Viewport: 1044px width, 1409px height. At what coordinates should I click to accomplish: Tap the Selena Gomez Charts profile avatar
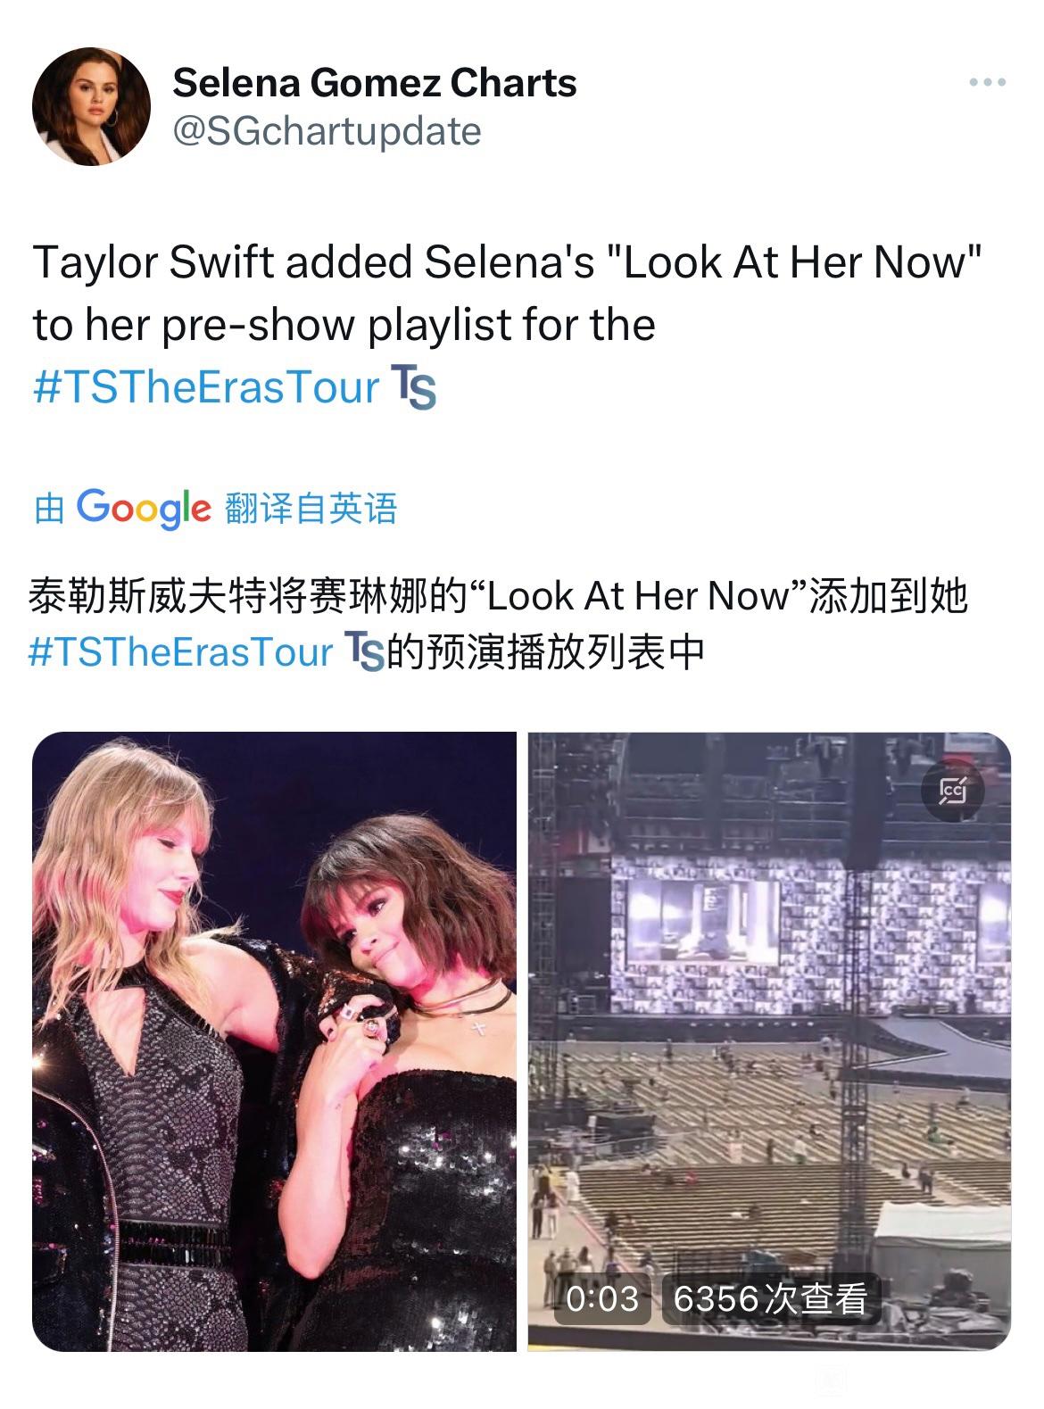[92, 106]
